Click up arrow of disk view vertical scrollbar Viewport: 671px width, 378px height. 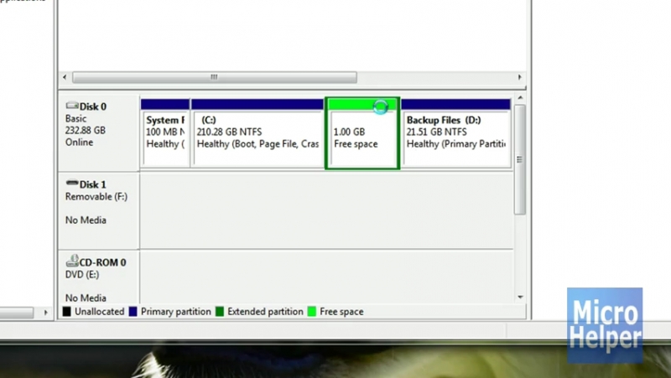click(520, 99)
